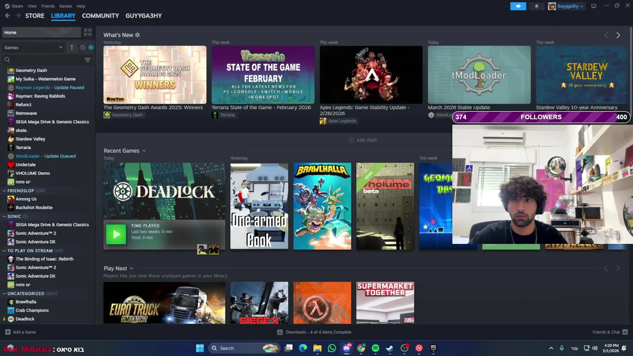Click the Windows Start button

pos(200,348)
